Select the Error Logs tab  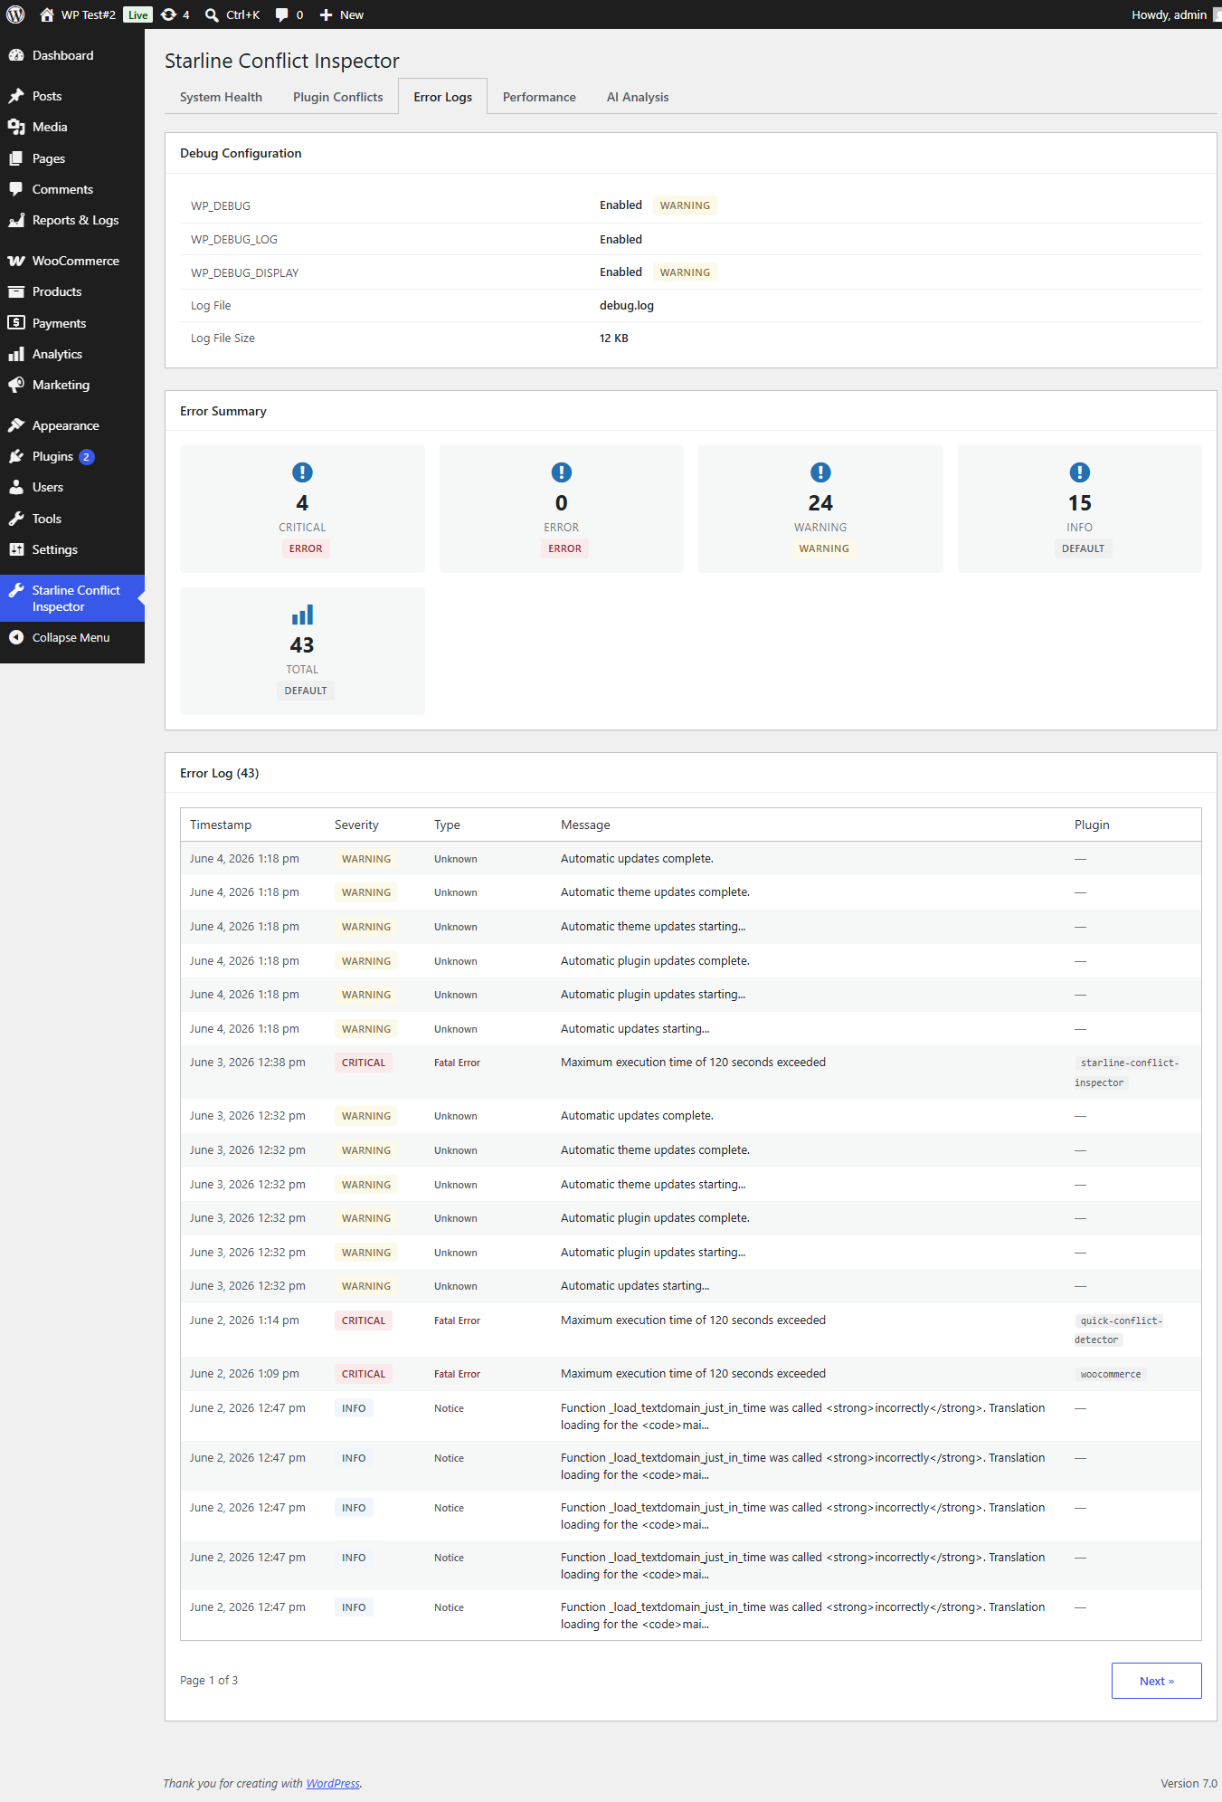[442, 97]
